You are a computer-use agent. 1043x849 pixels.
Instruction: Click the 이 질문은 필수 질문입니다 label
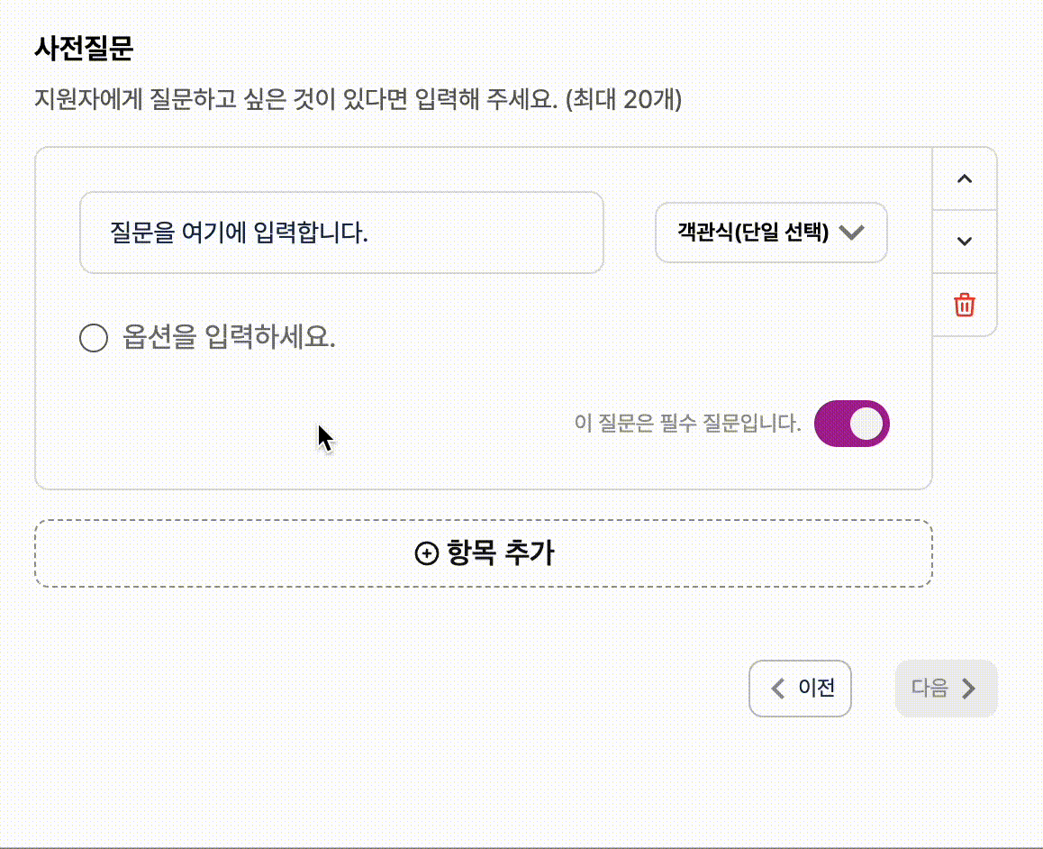(x=687, y=423)
